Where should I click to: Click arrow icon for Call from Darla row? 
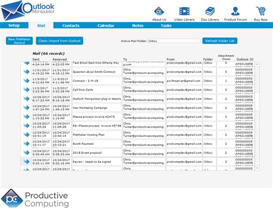[26, 89]
